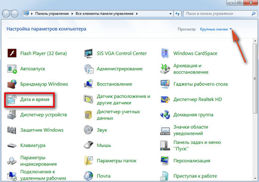This screenshot has height=182, width=259.
Task: Open the Клавиатура keyboard icon
Action: [x=12, y=146]
